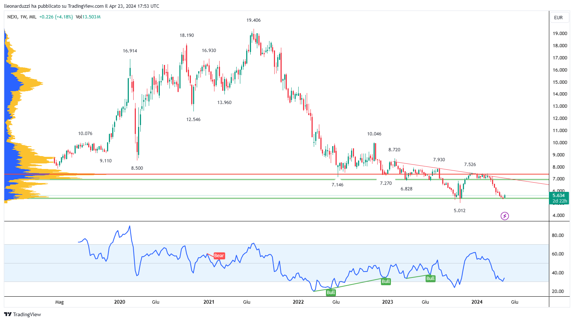574x321 pixels.
Task: Click the 5.012 low annotation
Action: point(460,211)
